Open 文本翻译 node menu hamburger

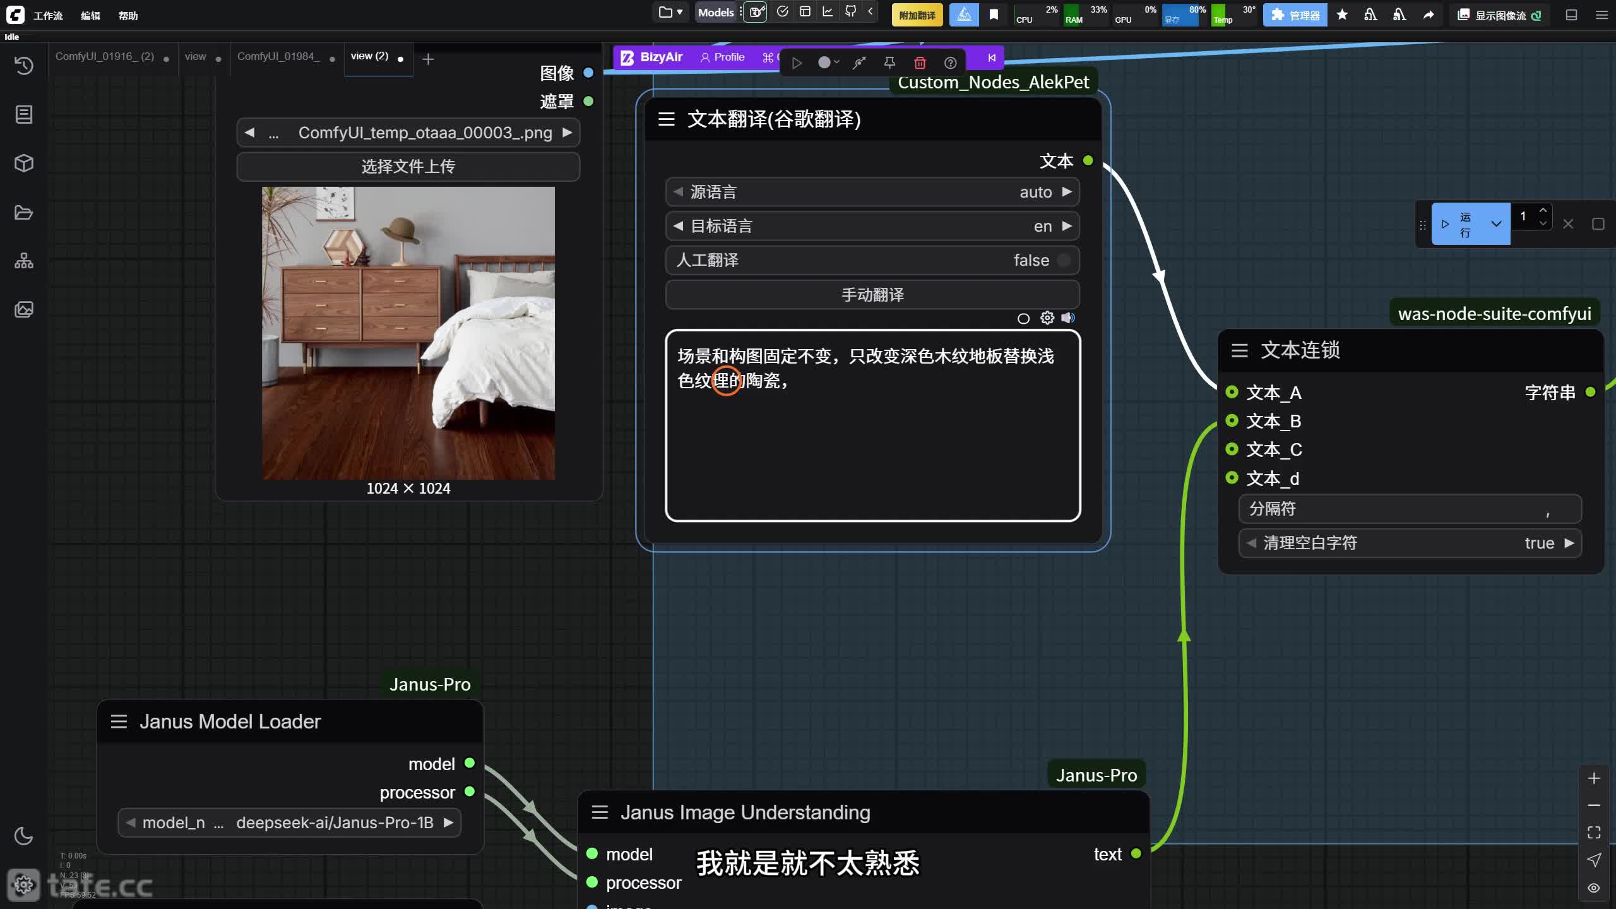pyautogui.click(x=667, y=119)
